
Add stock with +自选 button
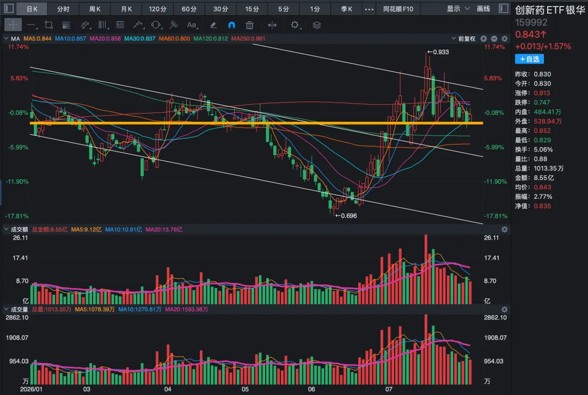point(529,59)
